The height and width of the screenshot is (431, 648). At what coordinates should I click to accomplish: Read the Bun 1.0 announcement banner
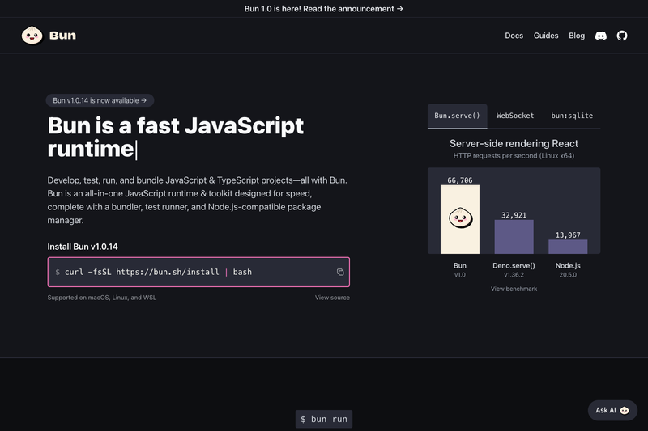[323, 9]
